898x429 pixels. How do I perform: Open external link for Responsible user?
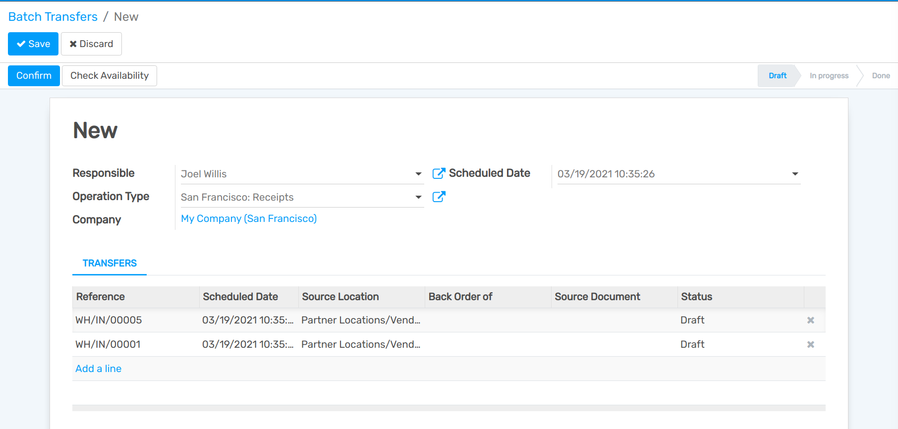coord(439,173)
